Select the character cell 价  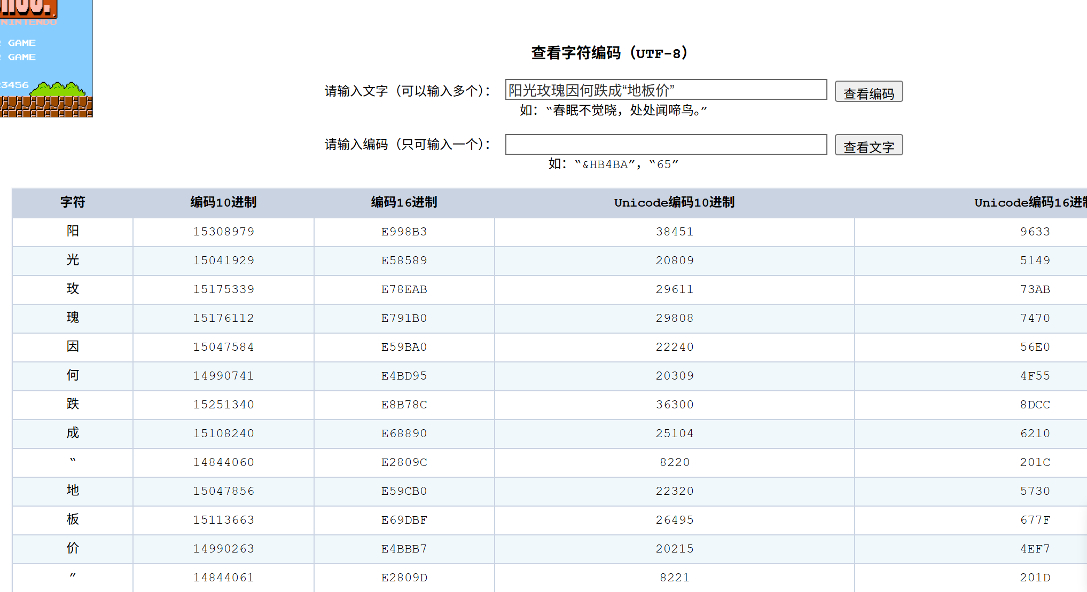[73, 548]
